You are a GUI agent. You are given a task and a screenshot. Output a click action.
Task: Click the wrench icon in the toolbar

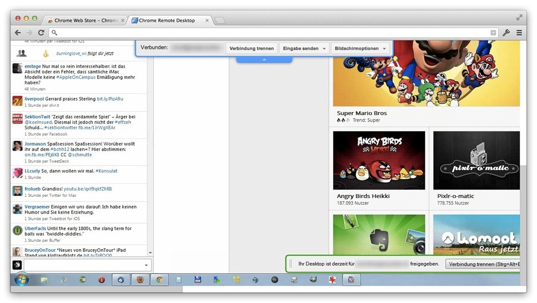506,32
